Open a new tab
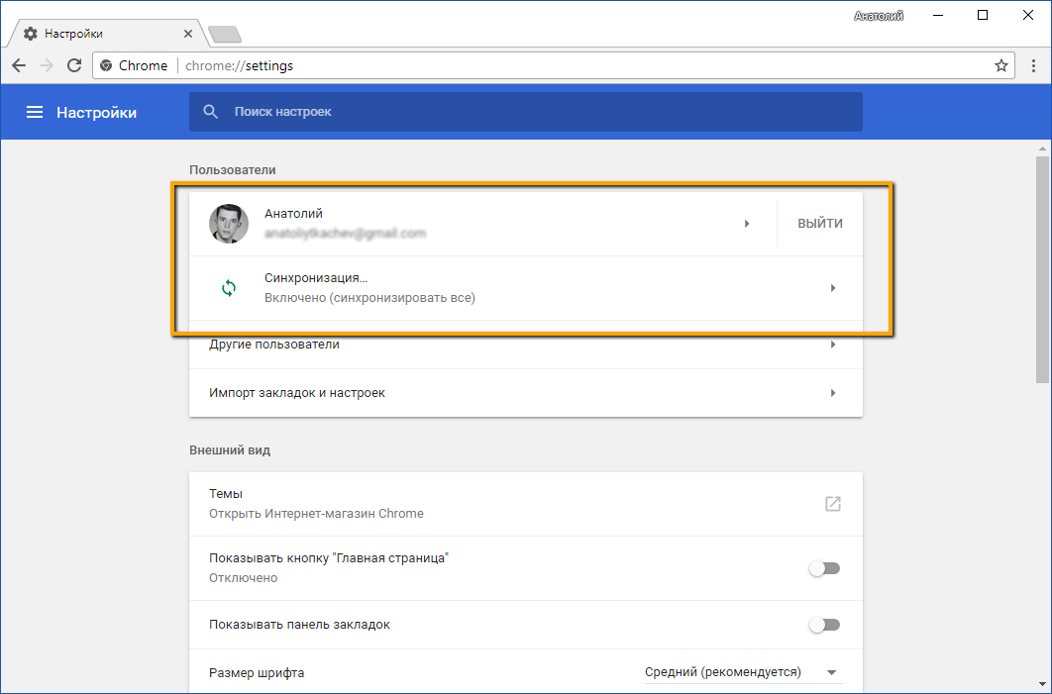 (225, 35)
